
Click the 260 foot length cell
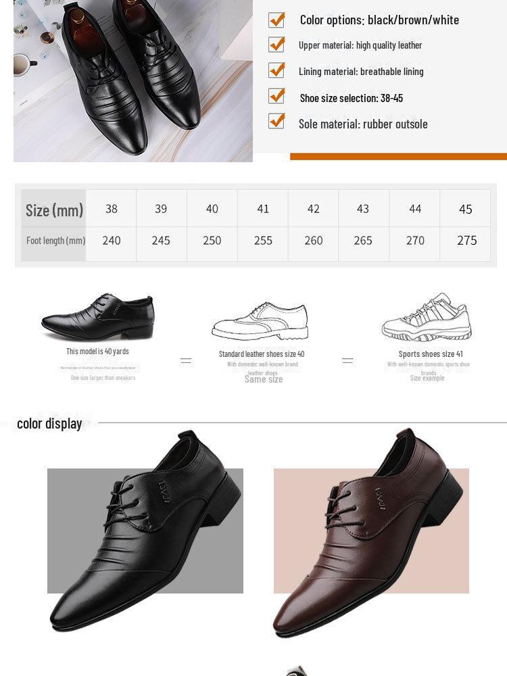tap(314, 241)
